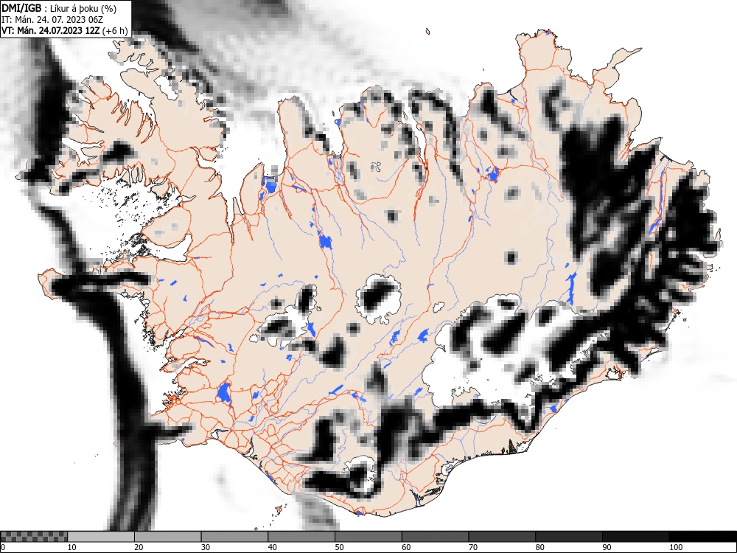The width and height of the screenshot is (737, 553).
Task: Select the checkered 0–10 legend swatch
Action: tap(34, 537)
